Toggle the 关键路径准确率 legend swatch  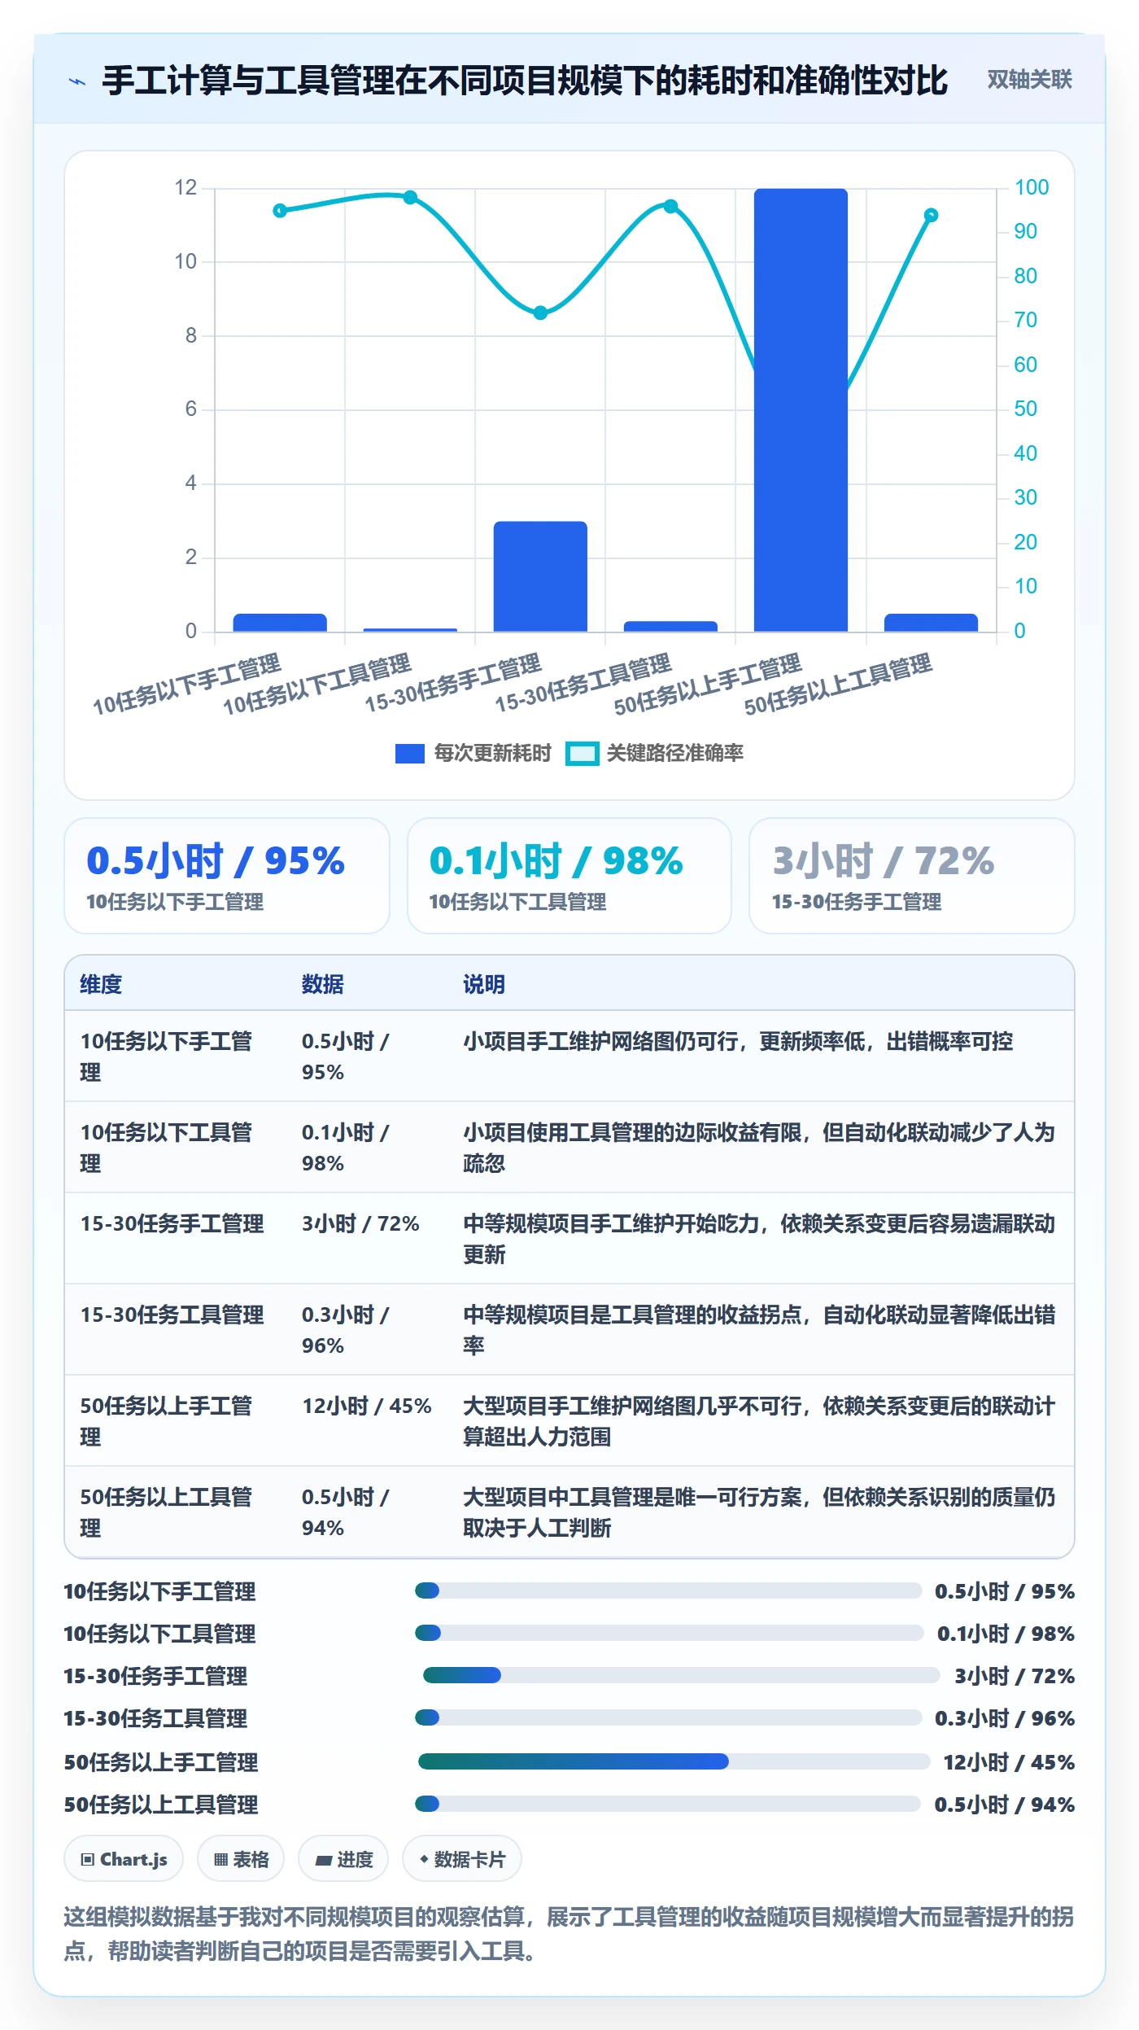tap(583, 754)
